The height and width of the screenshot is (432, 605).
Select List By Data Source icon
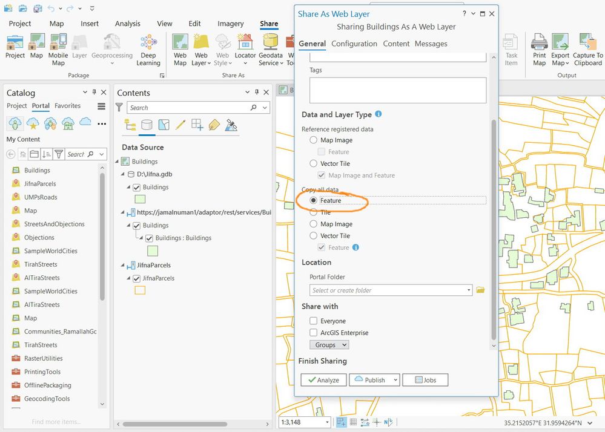147,125
